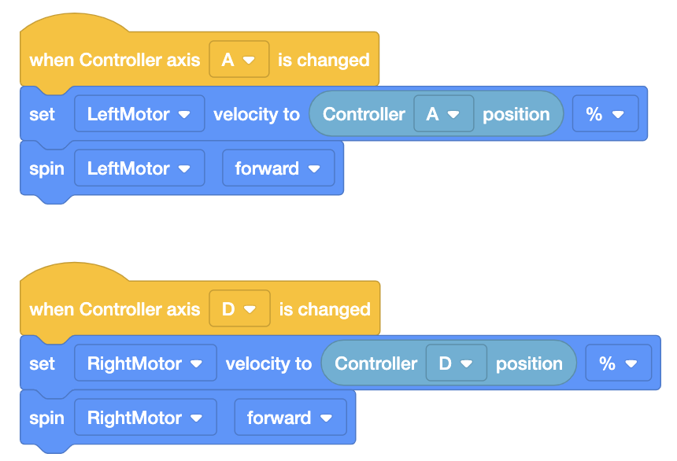Click the spin RightMotor forward block

46,417
